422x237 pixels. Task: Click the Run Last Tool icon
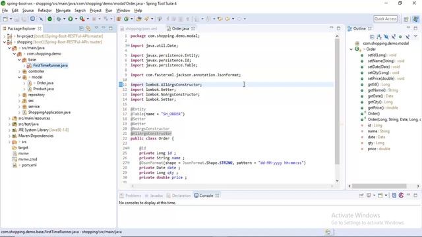click(82, 19)
